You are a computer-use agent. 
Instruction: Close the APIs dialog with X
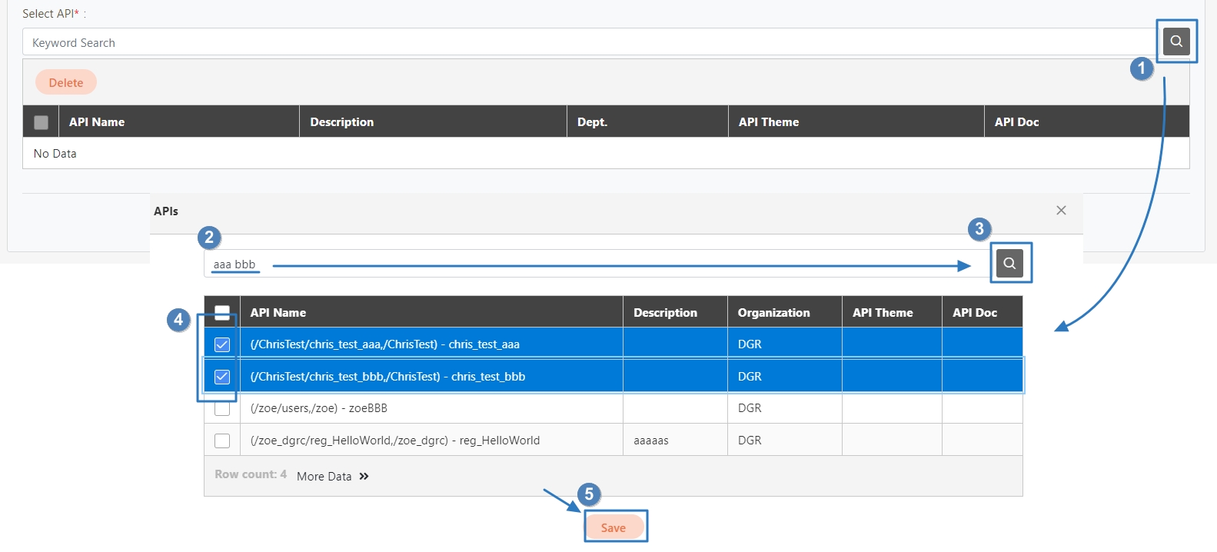tap(1061, 211)
